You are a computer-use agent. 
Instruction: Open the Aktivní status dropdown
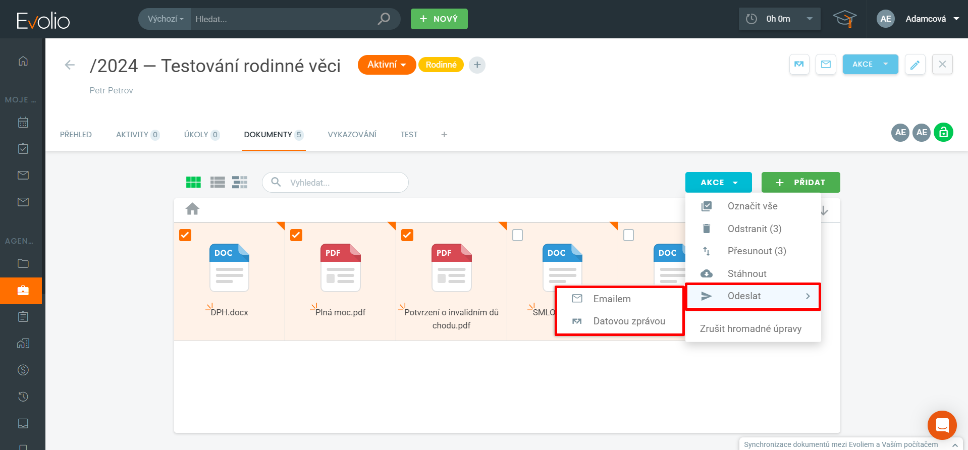(387, 65)
